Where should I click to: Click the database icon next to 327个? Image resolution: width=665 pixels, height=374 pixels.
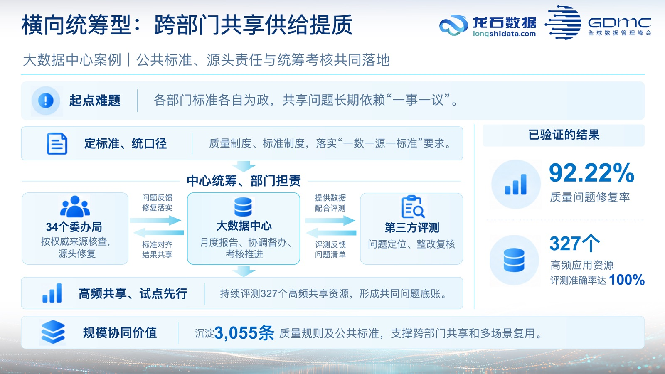[514, 260]
